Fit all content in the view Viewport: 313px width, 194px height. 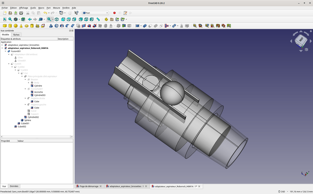click(x=5, y=19)
